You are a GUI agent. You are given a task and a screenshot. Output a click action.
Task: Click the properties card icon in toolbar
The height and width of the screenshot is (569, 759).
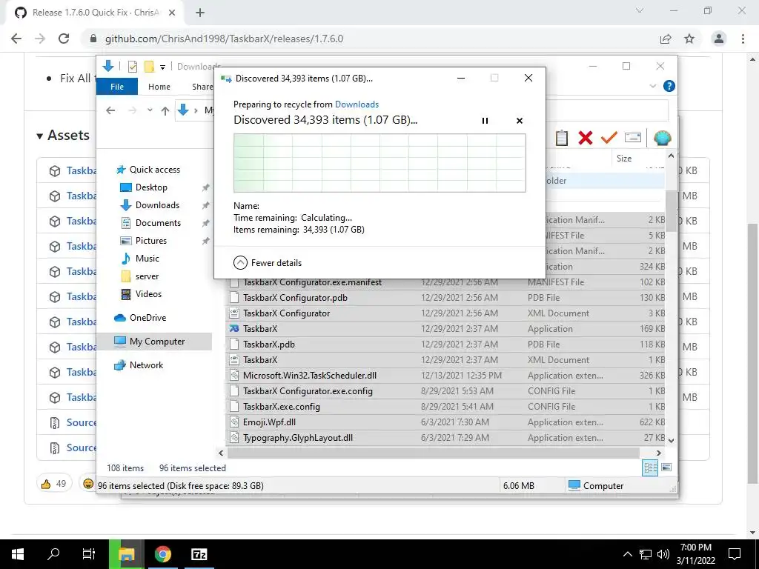pyautogui.click(x=633, y=138)
